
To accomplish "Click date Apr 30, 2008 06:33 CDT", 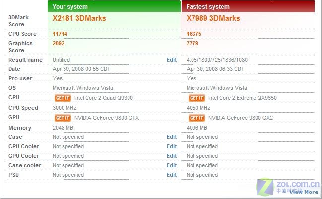I will pyautogui.click(x=215, y=69).
